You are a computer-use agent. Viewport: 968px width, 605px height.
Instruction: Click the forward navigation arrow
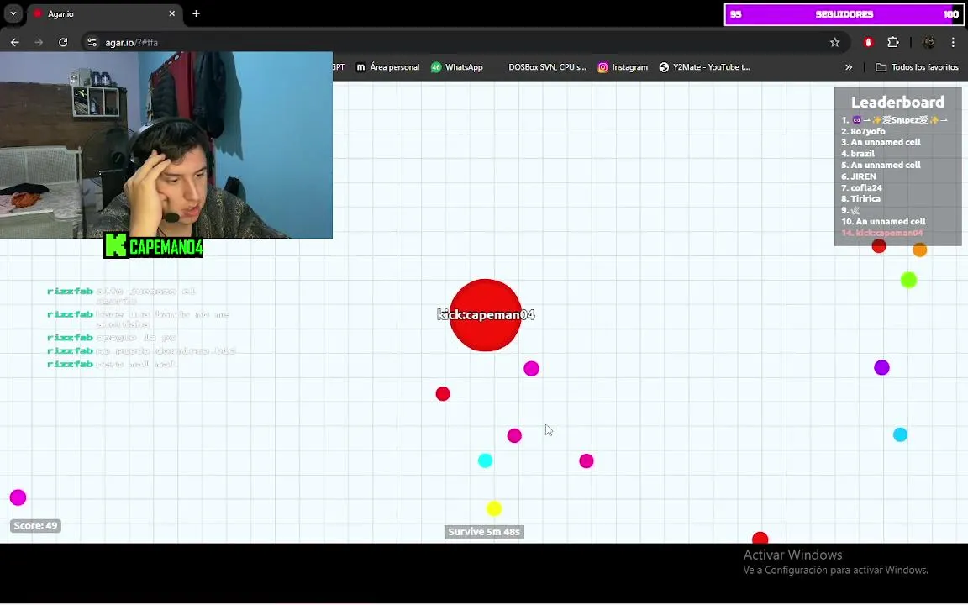point(39,43)
